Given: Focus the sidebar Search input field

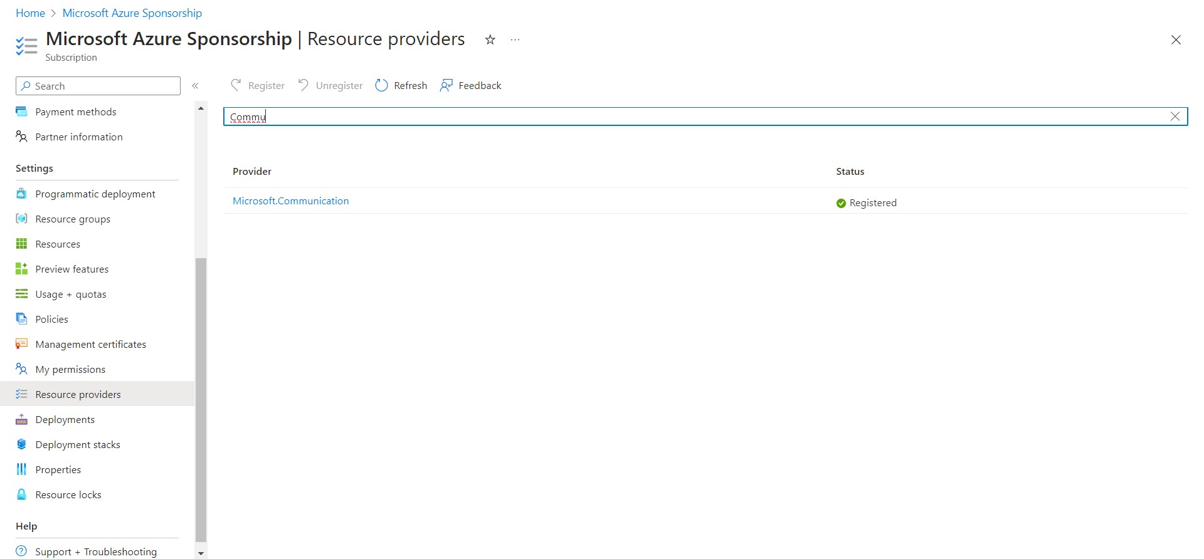Looking at the screenshot, I should tap(98, 86).
